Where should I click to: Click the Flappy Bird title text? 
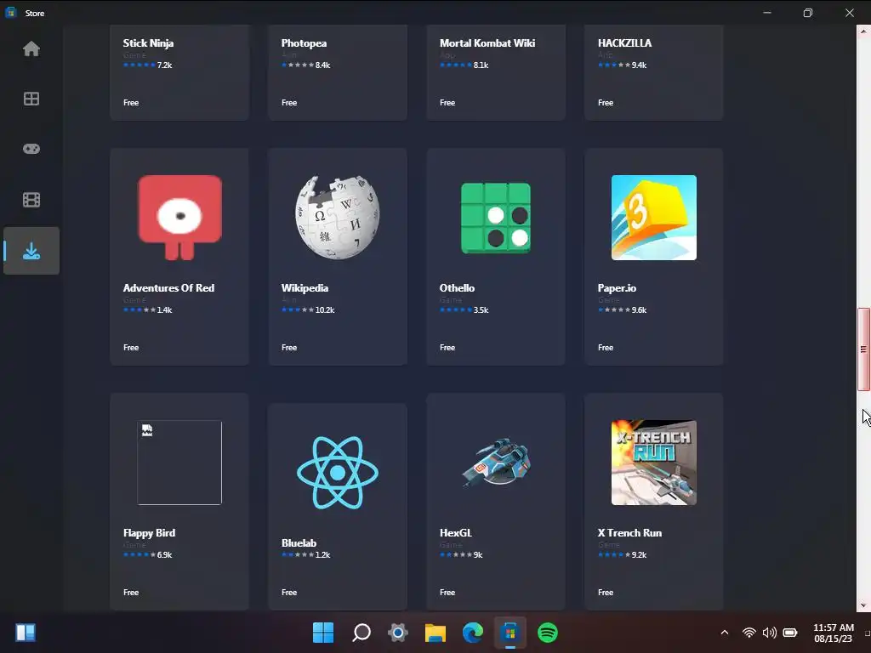pyautogui.click(x=149, y=533)
